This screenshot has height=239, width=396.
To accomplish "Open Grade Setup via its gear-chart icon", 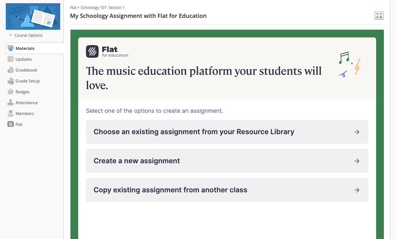I will point(11,81).
